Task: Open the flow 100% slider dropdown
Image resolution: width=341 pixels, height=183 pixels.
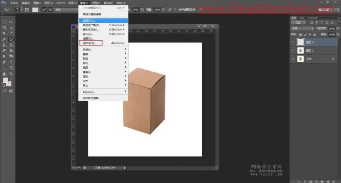Action: pos(163,10)
